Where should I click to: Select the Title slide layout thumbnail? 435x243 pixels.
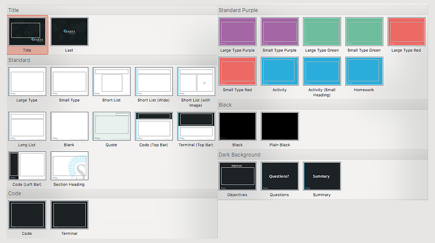[27, 31]
